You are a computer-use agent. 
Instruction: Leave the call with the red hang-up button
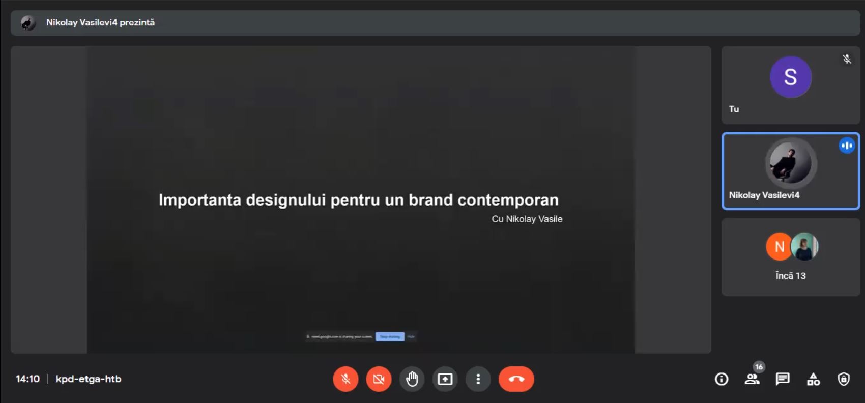click(x=516, y=379)
